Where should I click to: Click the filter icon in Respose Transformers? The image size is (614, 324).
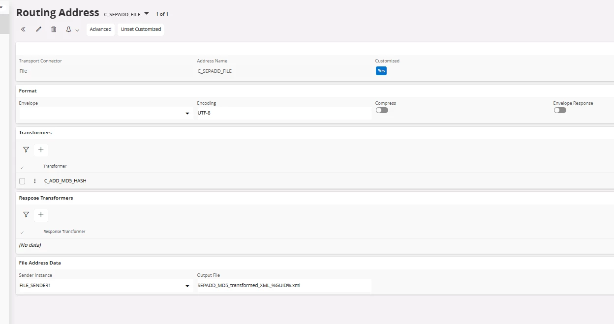click(26, 214)
